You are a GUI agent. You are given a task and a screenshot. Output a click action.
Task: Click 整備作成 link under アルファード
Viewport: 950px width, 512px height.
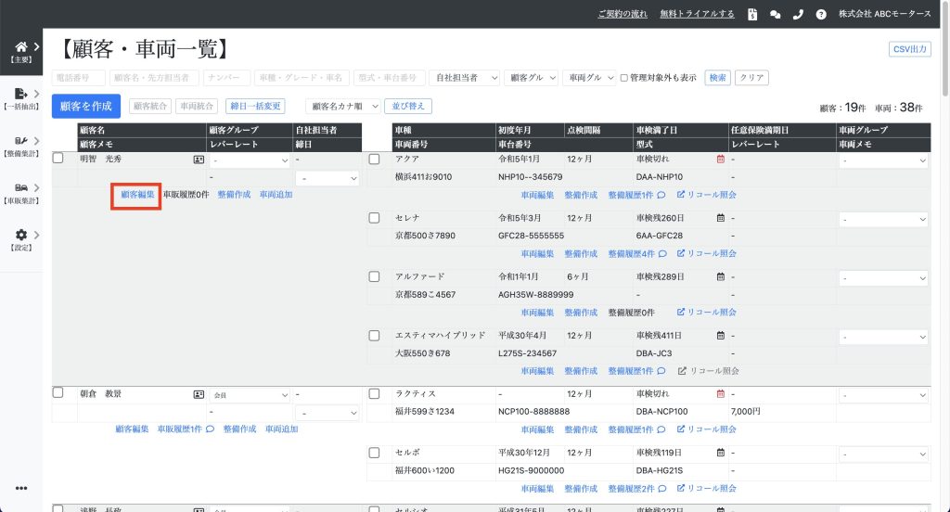581,313
